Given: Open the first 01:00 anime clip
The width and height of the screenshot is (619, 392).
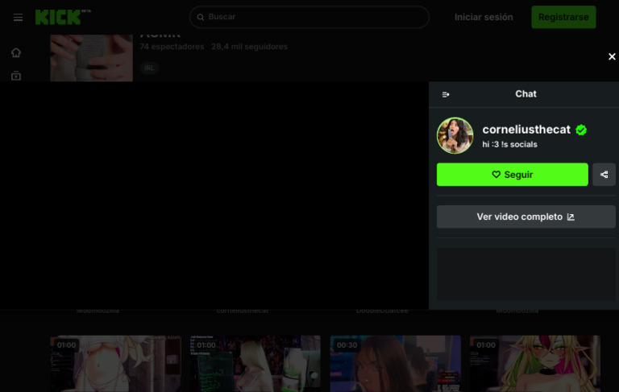Looking at the screenshot, I should tap(115, 364).
